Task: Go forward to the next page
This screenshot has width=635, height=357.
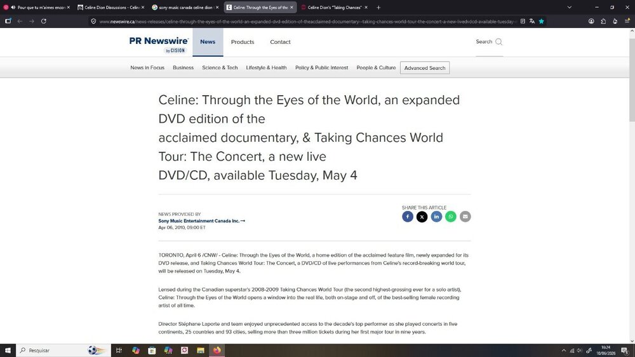Action: (32, 21)
